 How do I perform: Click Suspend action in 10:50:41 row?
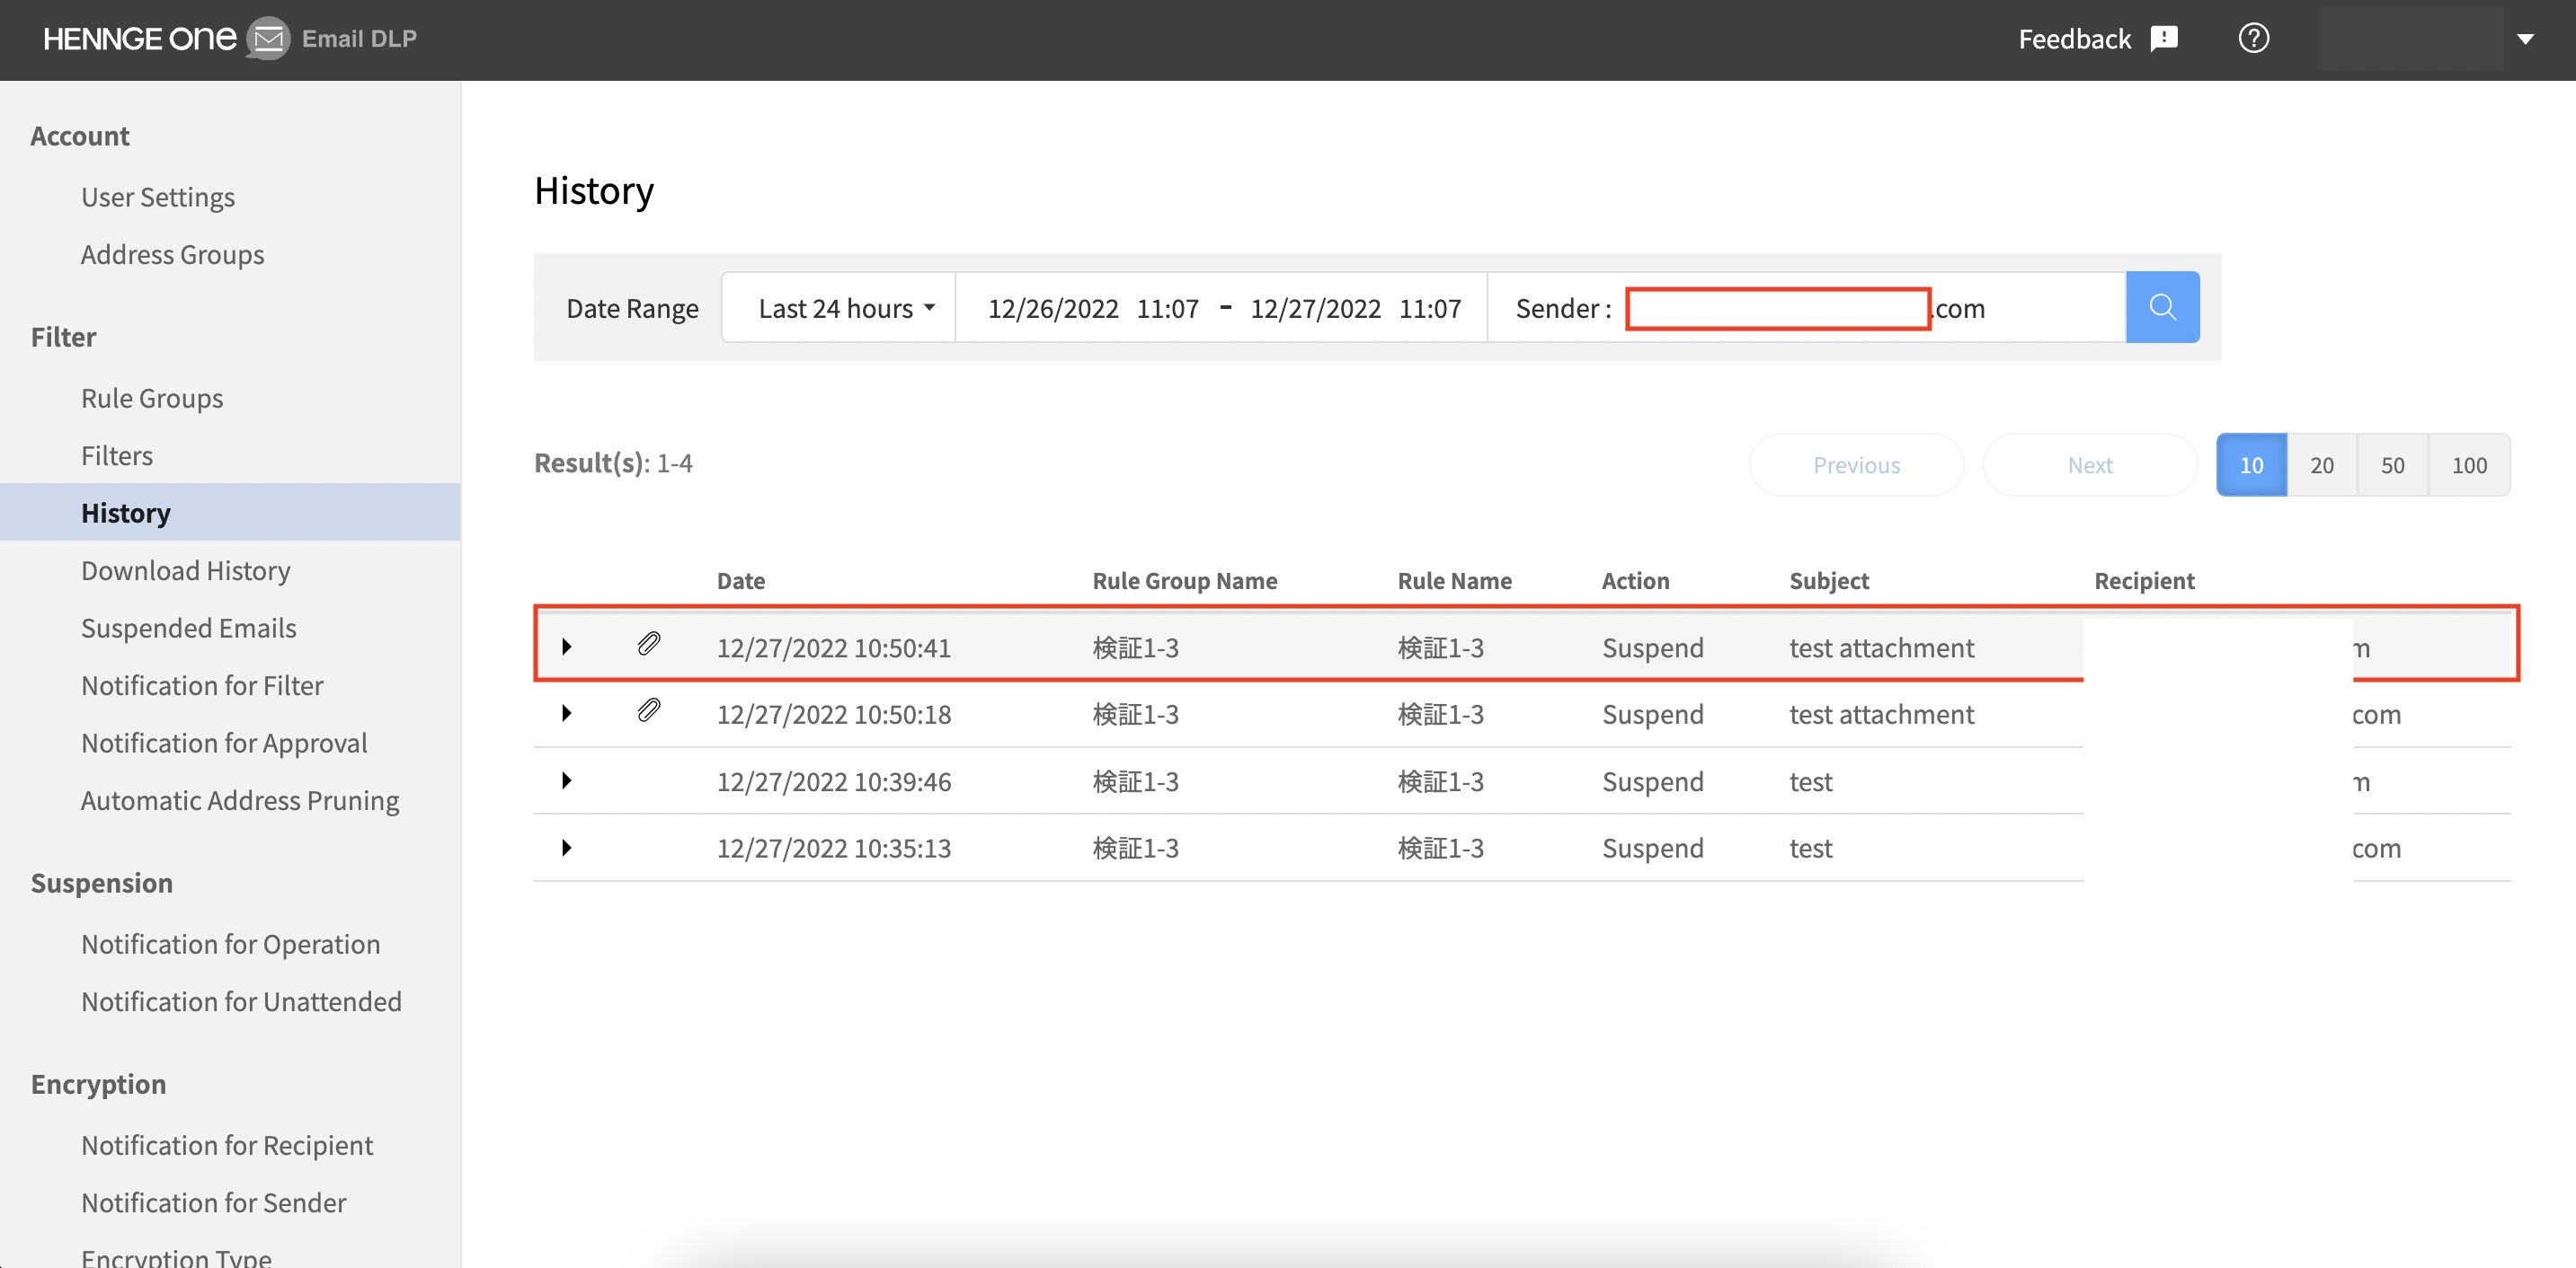click(1652, 647)
